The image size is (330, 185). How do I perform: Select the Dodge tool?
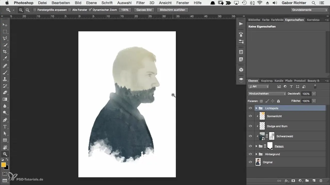tap(5, 113)
